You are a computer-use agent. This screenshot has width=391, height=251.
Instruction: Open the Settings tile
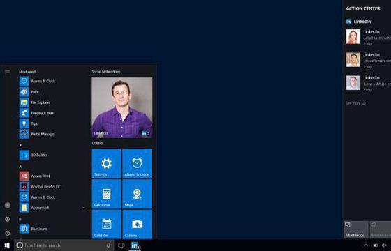click(106, 163)
